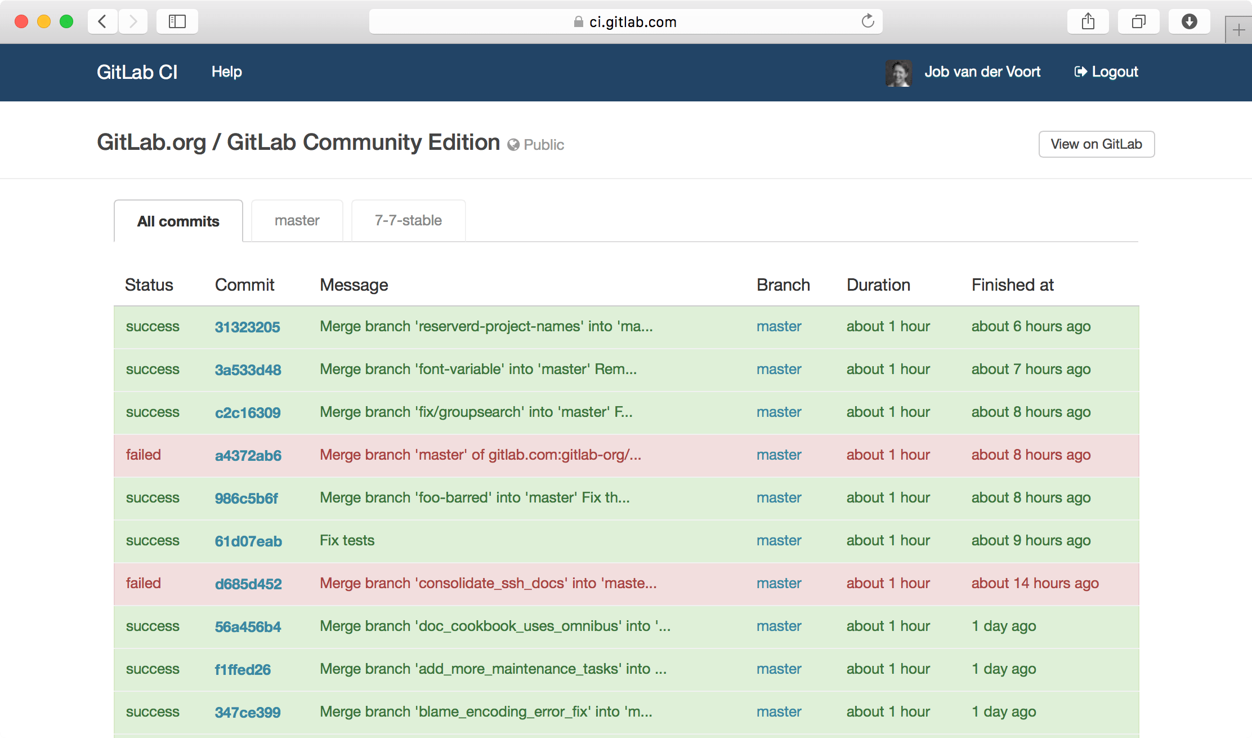The width and height of the screenshot is (1252, 738).
Task: Open the Safari downloads icon
Action: pyautogui.click(x=1189, y=22)
